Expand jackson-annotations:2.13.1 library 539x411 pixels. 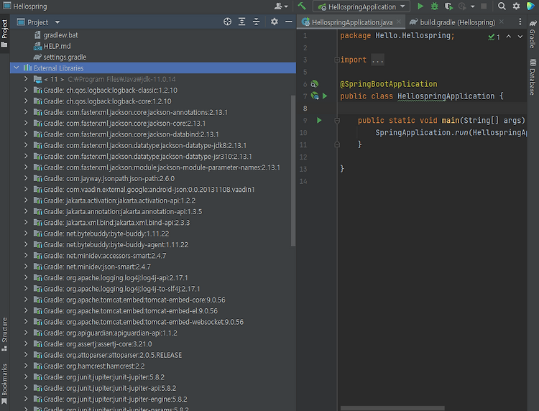[26, 112]
